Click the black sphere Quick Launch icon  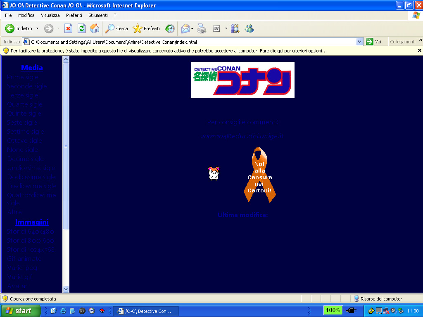coord(82,311)
